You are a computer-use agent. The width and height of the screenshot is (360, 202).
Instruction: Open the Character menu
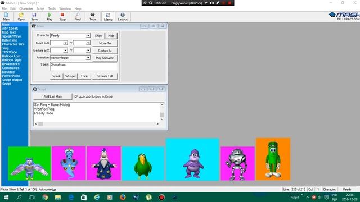tap(26, 8)
